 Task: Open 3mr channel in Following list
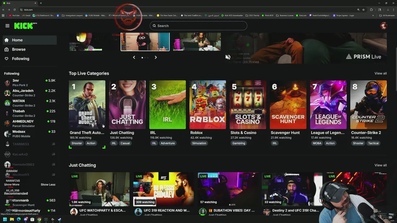tap(29, 82)
